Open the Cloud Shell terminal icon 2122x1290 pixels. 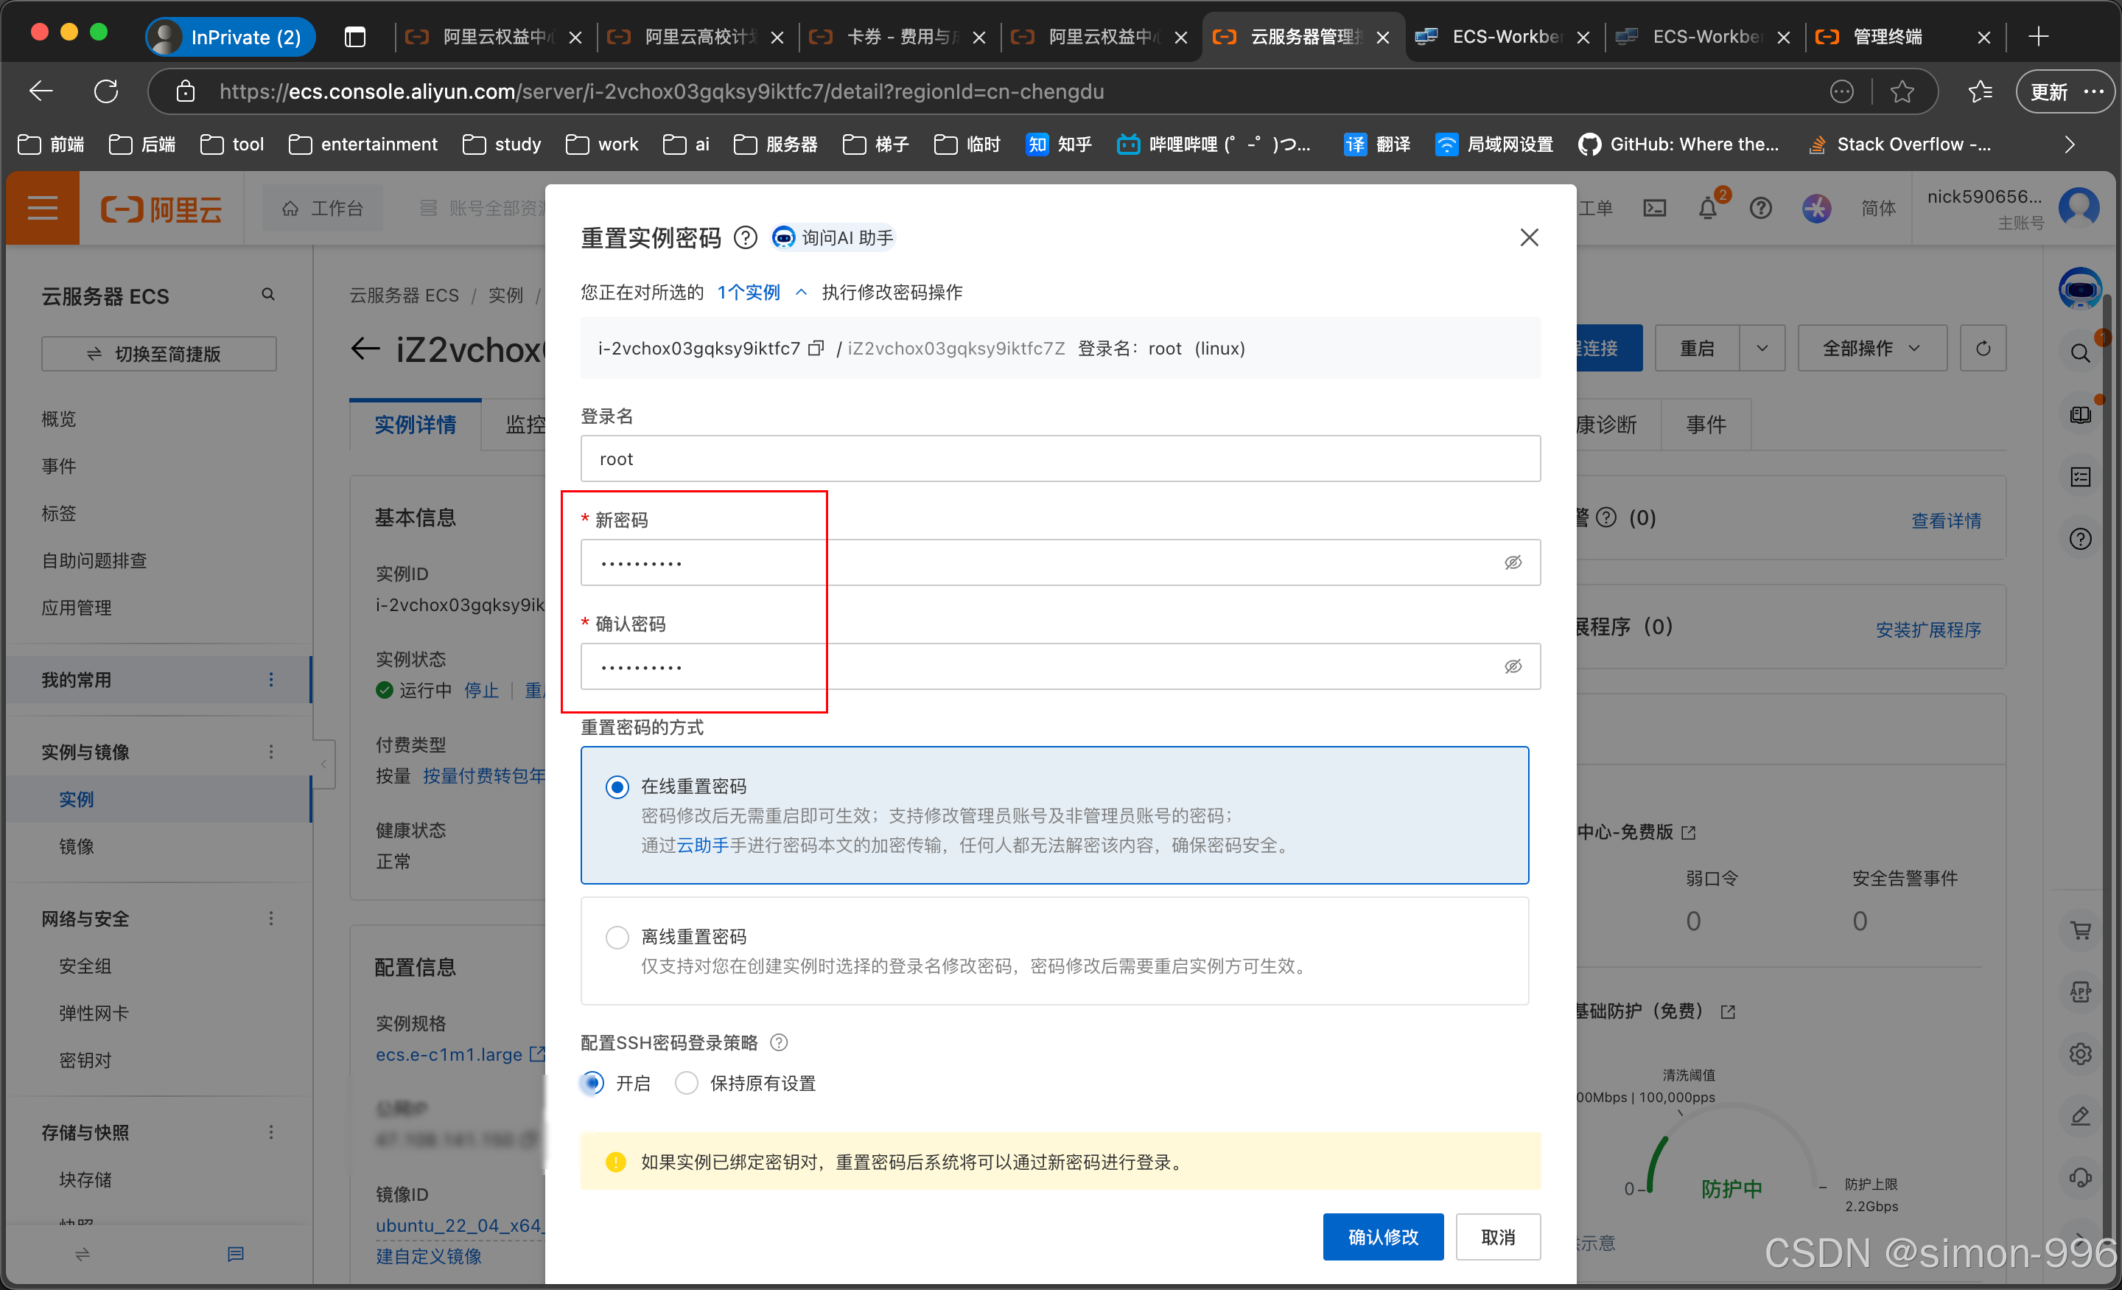point(1654,209)
